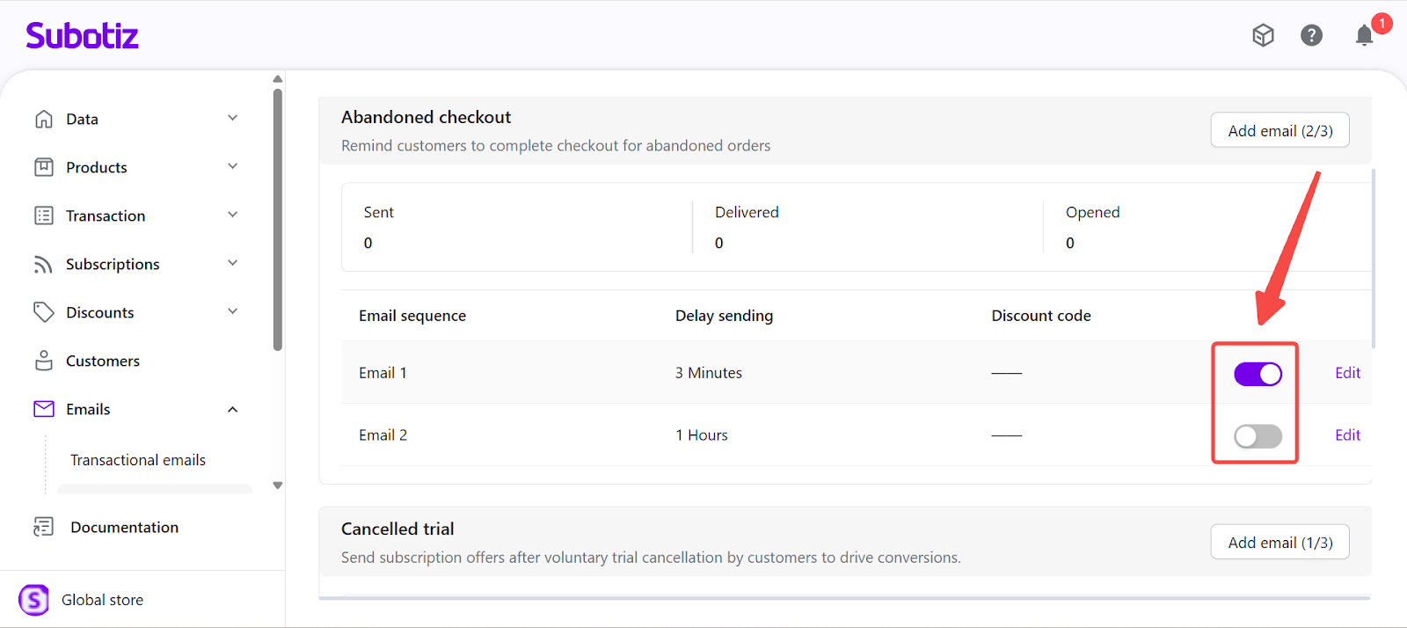Click Add email (1/3) for Cancelled trial

tap(1279, 542)
